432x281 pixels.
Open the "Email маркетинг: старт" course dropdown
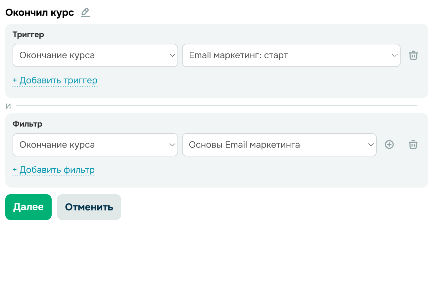click(x=291, y=55)
